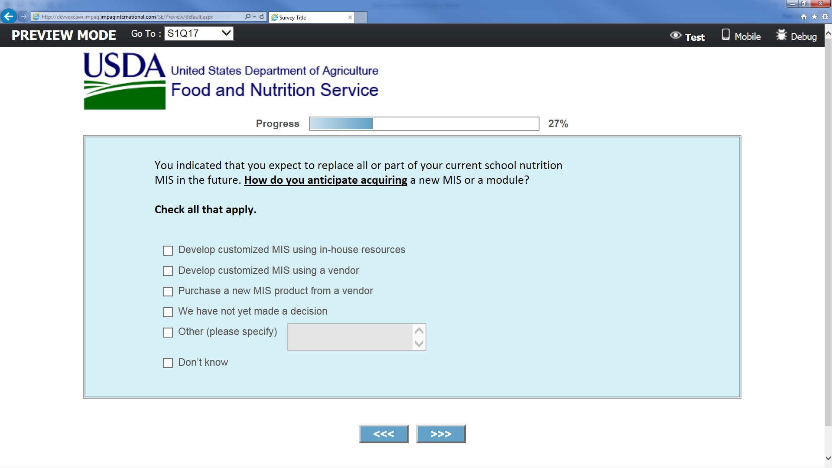This screenshot has height=468, width=832.
Task: Click the Other (please specify) text field
Action: pos(350,337)
